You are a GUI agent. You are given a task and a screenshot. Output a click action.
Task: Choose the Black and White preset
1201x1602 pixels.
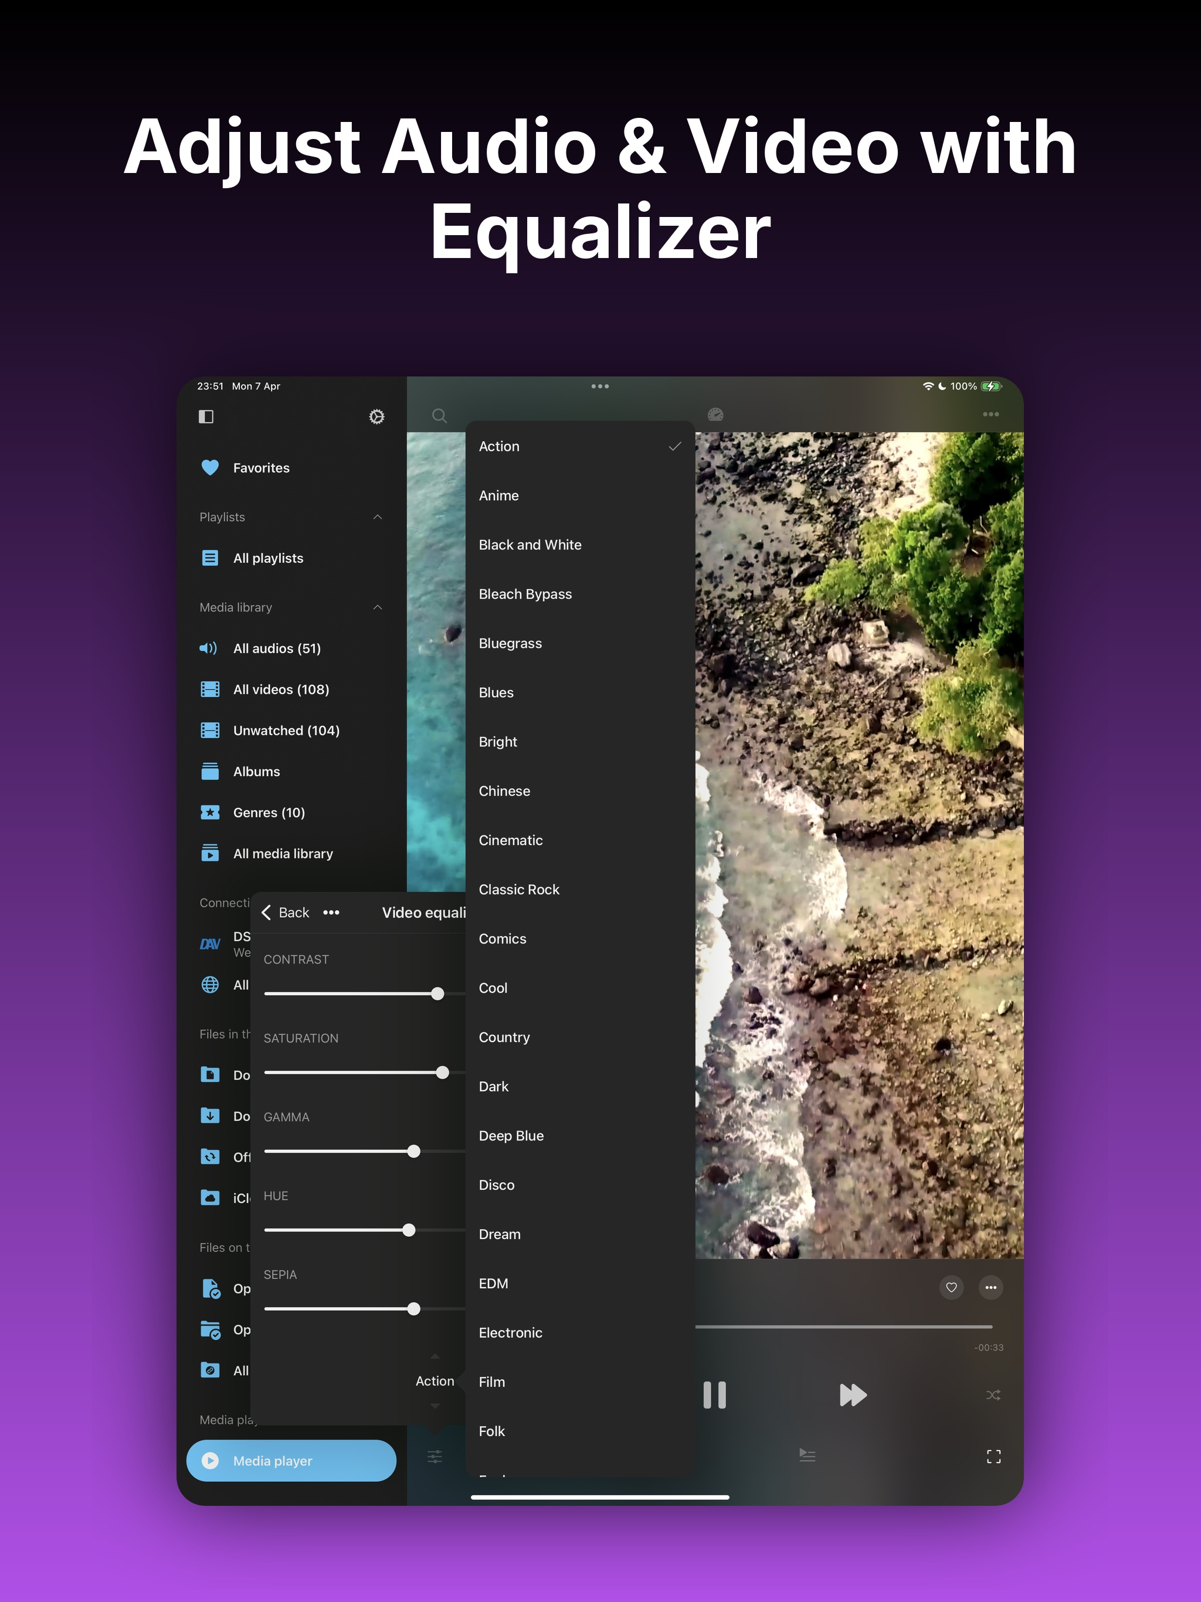click(530, 545)
